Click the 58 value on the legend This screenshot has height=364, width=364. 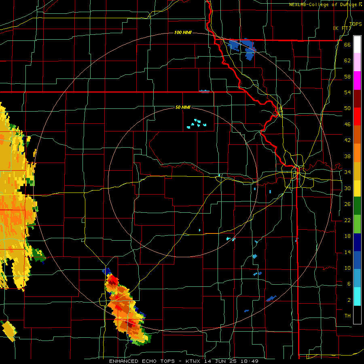coord(347,76)
